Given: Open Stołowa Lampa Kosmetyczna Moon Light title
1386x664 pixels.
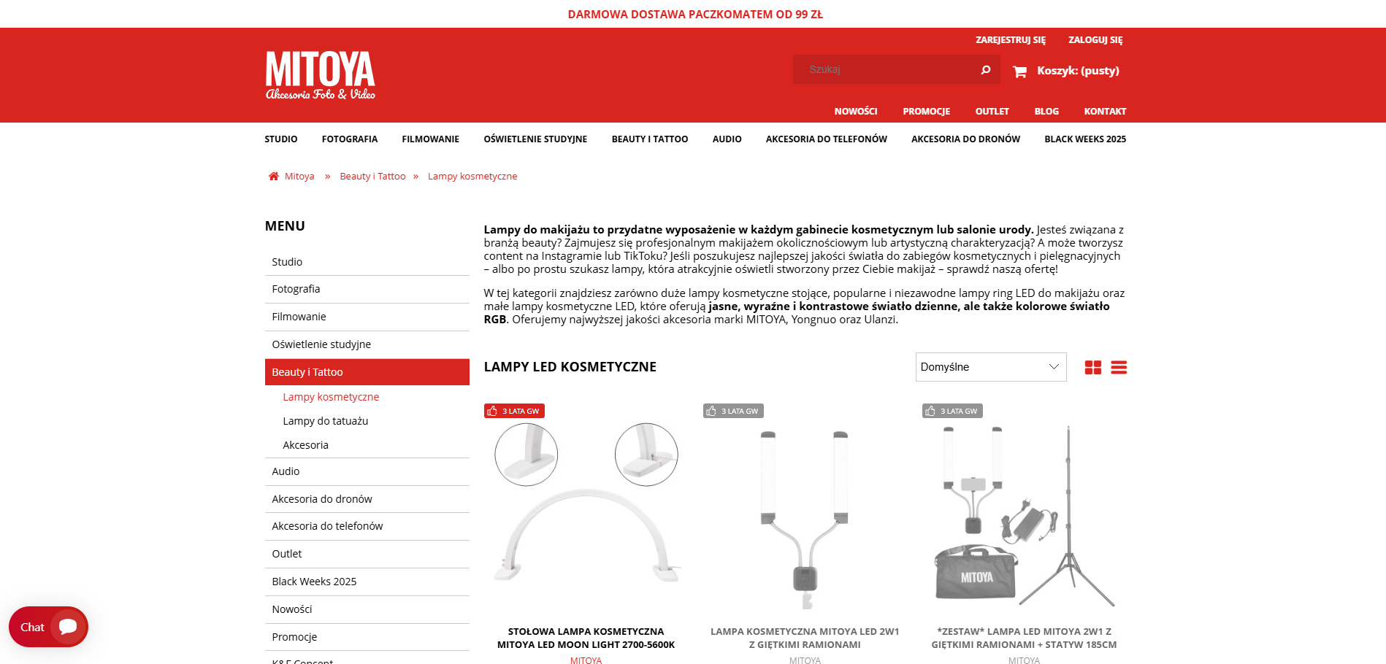Looking at the screenshot, I should point(586,638).
